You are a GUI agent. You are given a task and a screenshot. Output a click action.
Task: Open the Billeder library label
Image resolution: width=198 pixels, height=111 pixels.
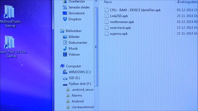[74, 37]
